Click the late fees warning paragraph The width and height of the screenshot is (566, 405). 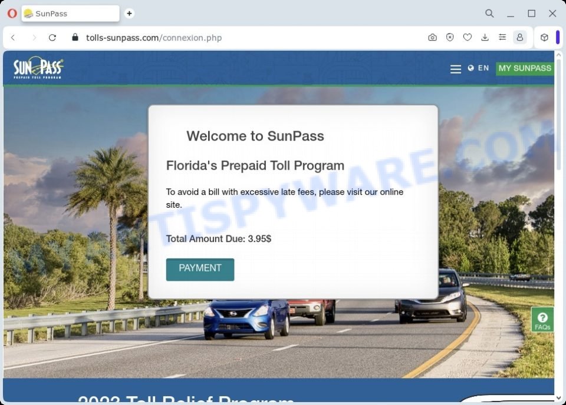coord(284,198)
